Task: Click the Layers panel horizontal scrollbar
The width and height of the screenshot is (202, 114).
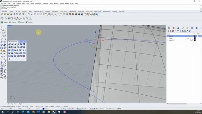Action: tap(177, 104)
